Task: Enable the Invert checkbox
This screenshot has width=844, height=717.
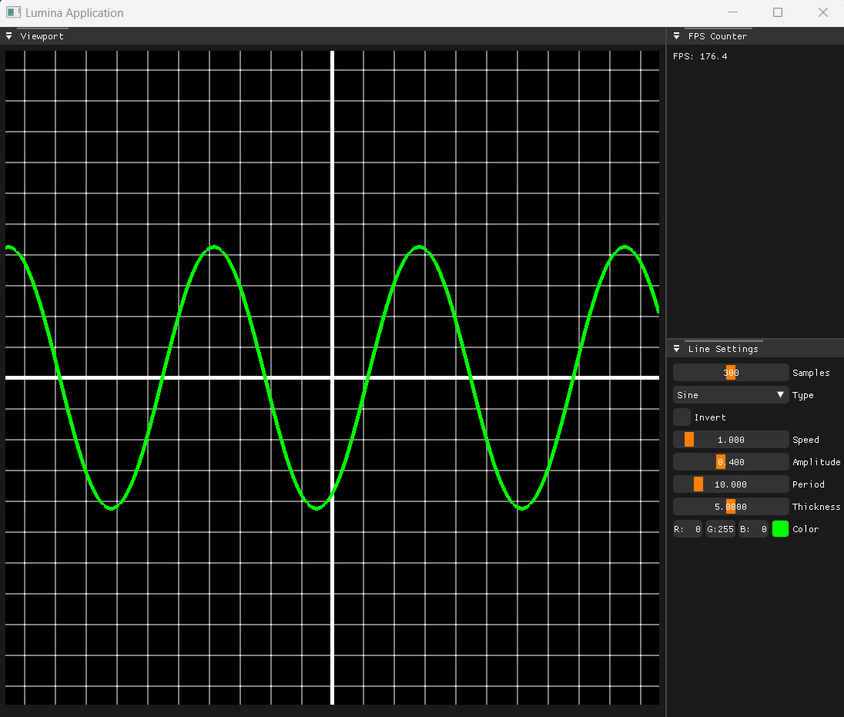Action: (682, 417)
